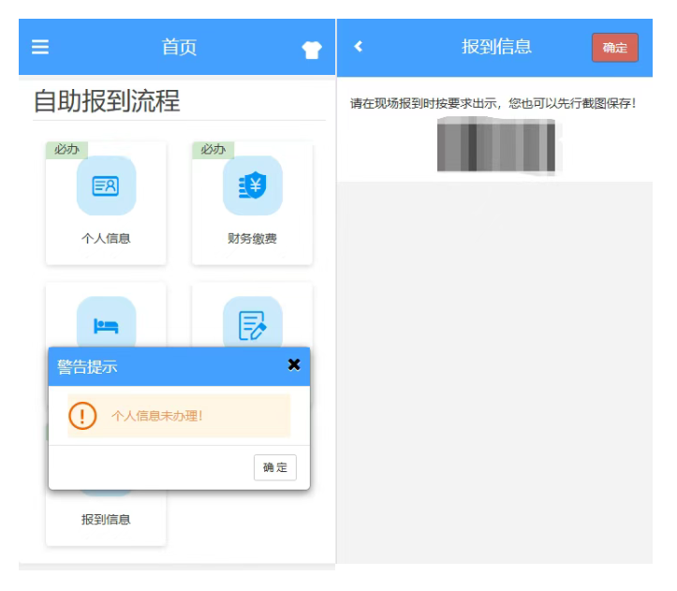Click the 必办 badge on 财务缴费
Image resolution: width=677 pixels, height=591 pixels.
tap(213, 150)
